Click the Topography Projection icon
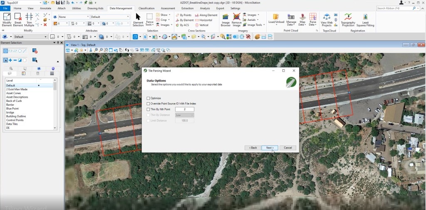This screenshot has height=210, width=426. point(348,19)
